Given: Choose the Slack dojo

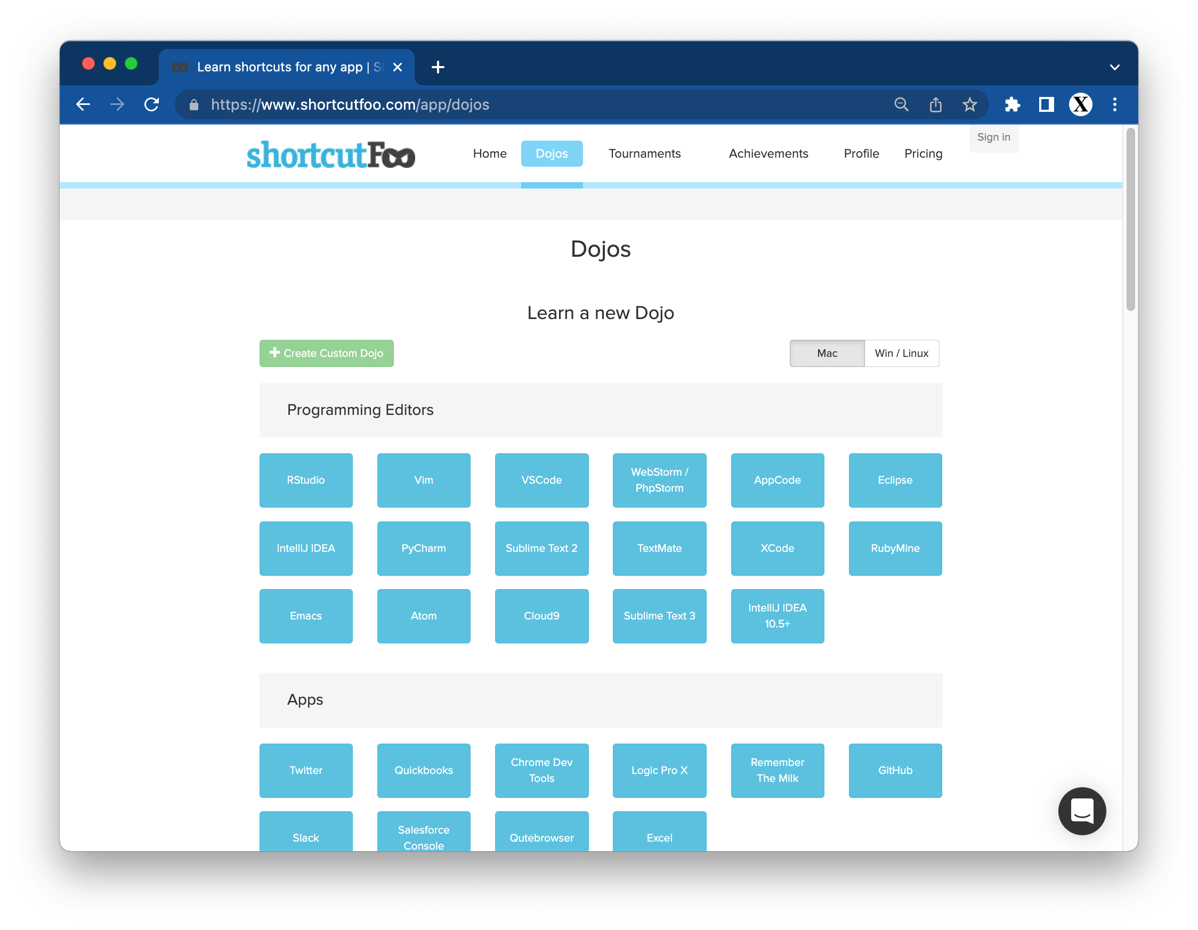Looking at the screenshot, I should 306,832.
